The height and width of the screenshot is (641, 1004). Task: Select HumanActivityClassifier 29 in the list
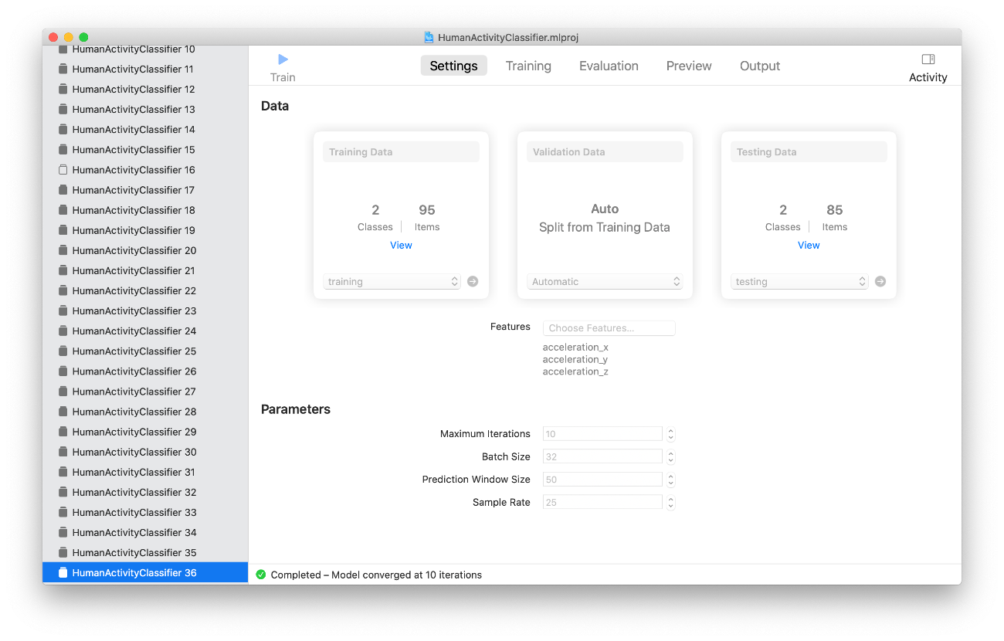point(145,432)
